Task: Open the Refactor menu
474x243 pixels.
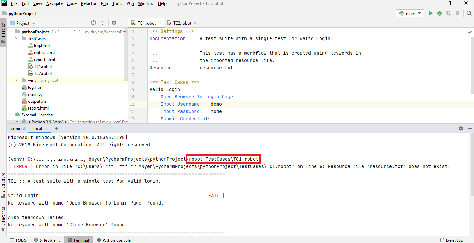Action: point(89,3)
